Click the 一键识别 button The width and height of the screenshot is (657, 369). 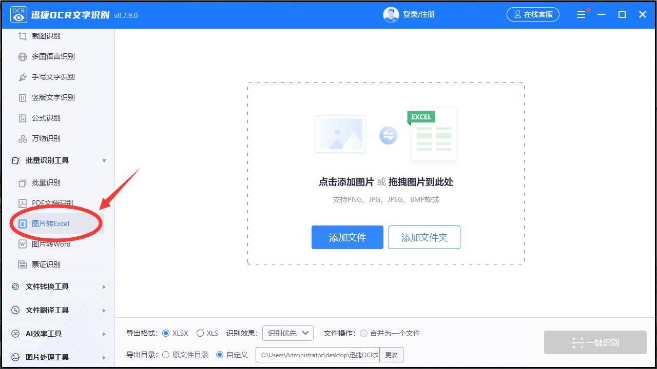[595, 342]
